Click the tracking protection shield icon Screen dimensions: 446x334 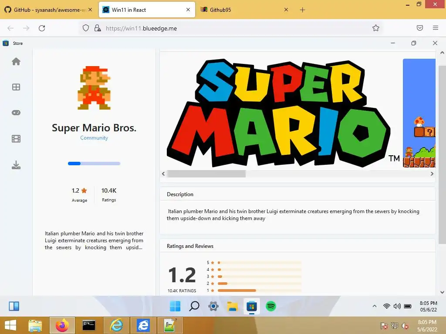[86, 28]
